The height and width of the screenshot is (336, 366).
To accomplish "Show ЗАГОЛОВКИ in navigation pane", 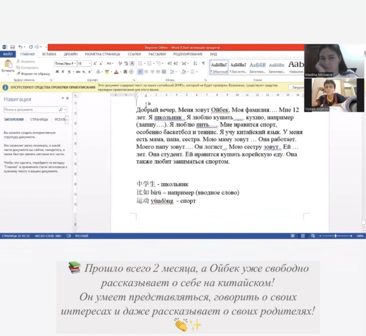I will (x=14, y=120).
